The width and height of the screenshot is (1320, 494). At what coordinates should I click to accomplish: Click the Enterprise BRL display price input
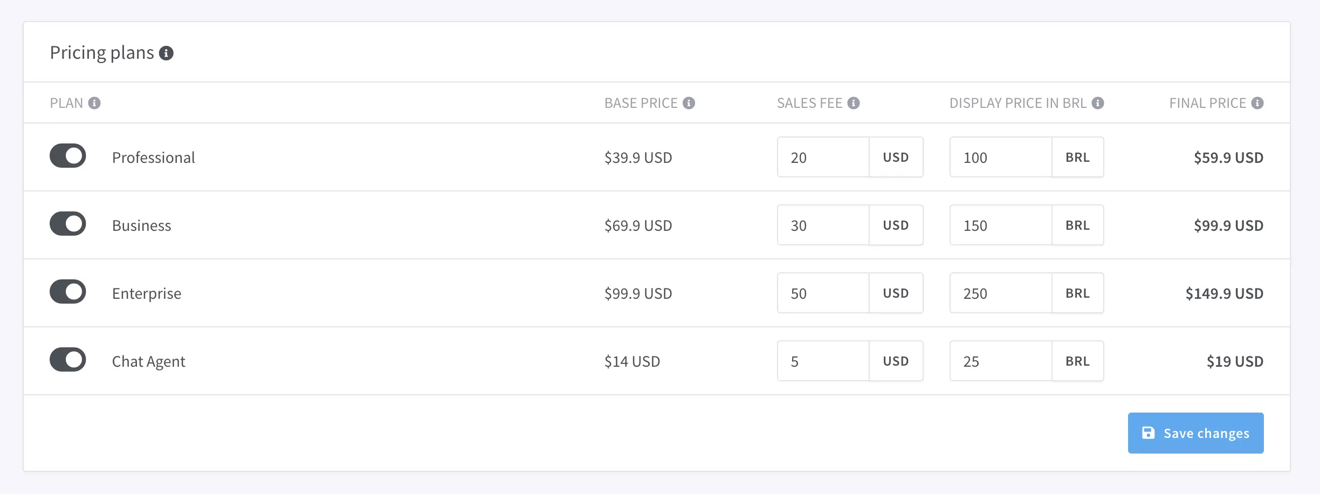click(x=1001, y=293)
